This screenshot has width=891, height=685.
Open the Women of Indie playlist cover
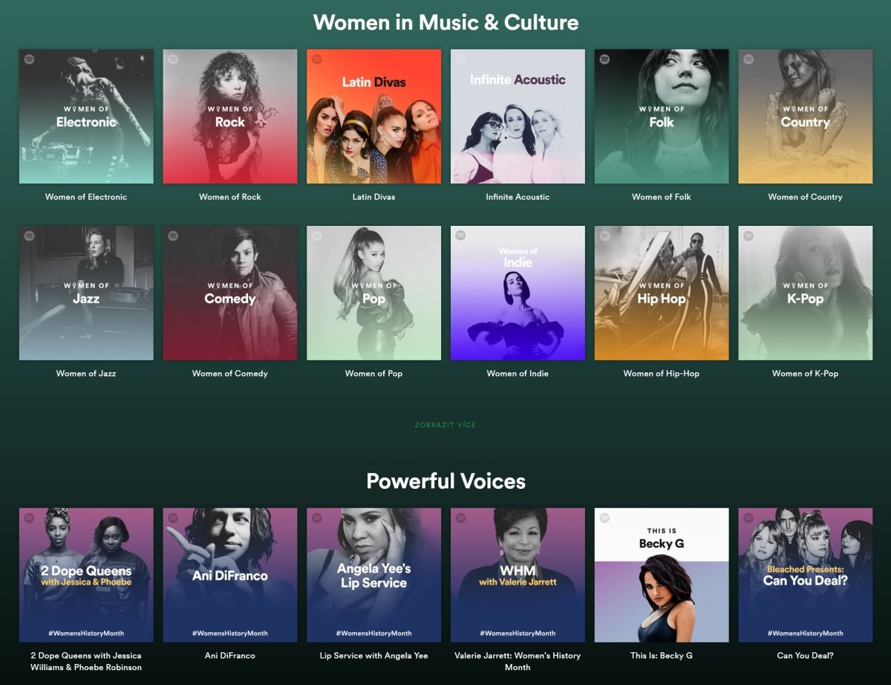coord(518,293)
